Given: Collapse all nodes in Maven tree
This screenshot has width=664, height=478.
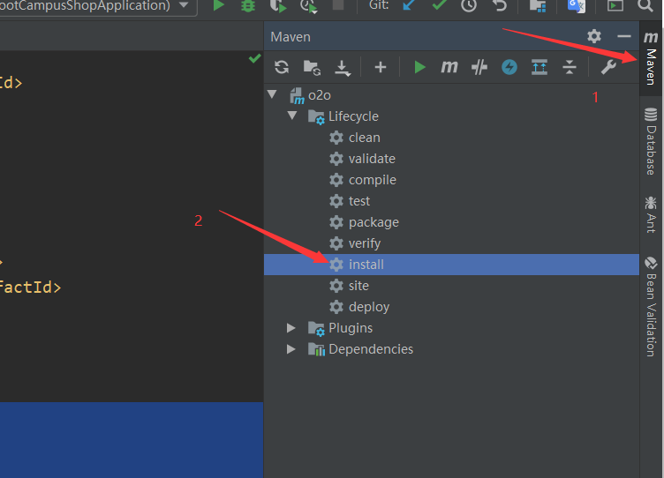Looking at the screenshot, I should [570, 67].
